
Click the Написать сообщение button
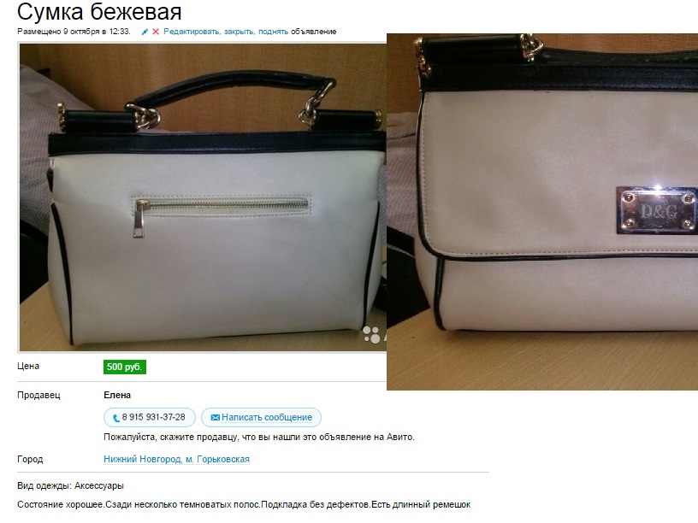(261, 418)
